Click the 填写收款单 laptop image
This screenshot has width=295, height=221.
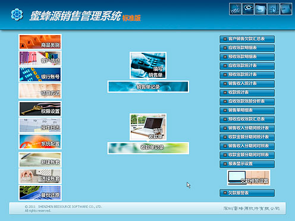tap(148, 127)
